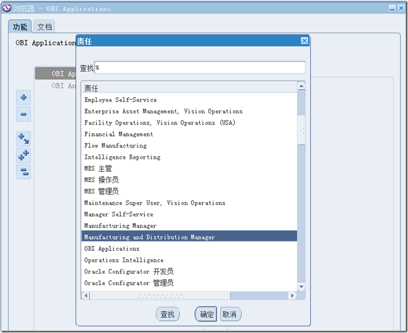Select Oracle Configurator 开发员 responsibility
This screenshot has width=408, height=333.
189,271
